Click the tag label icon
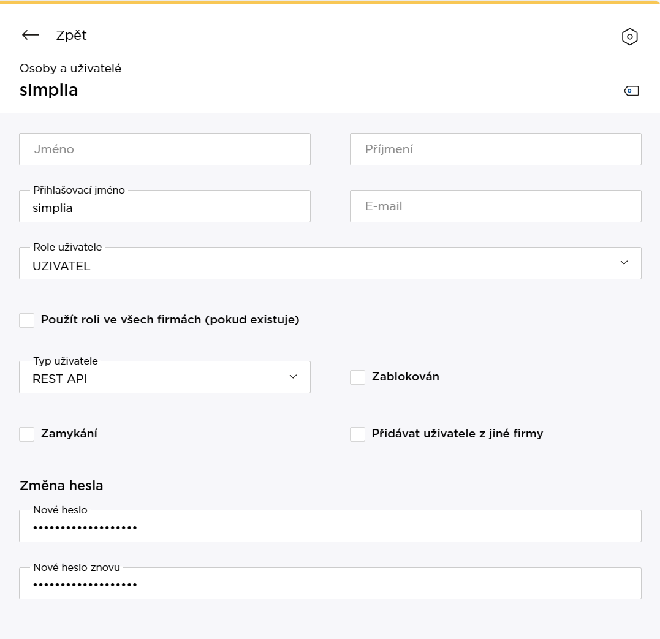660x639 pixels. click(x=631, y=91)
